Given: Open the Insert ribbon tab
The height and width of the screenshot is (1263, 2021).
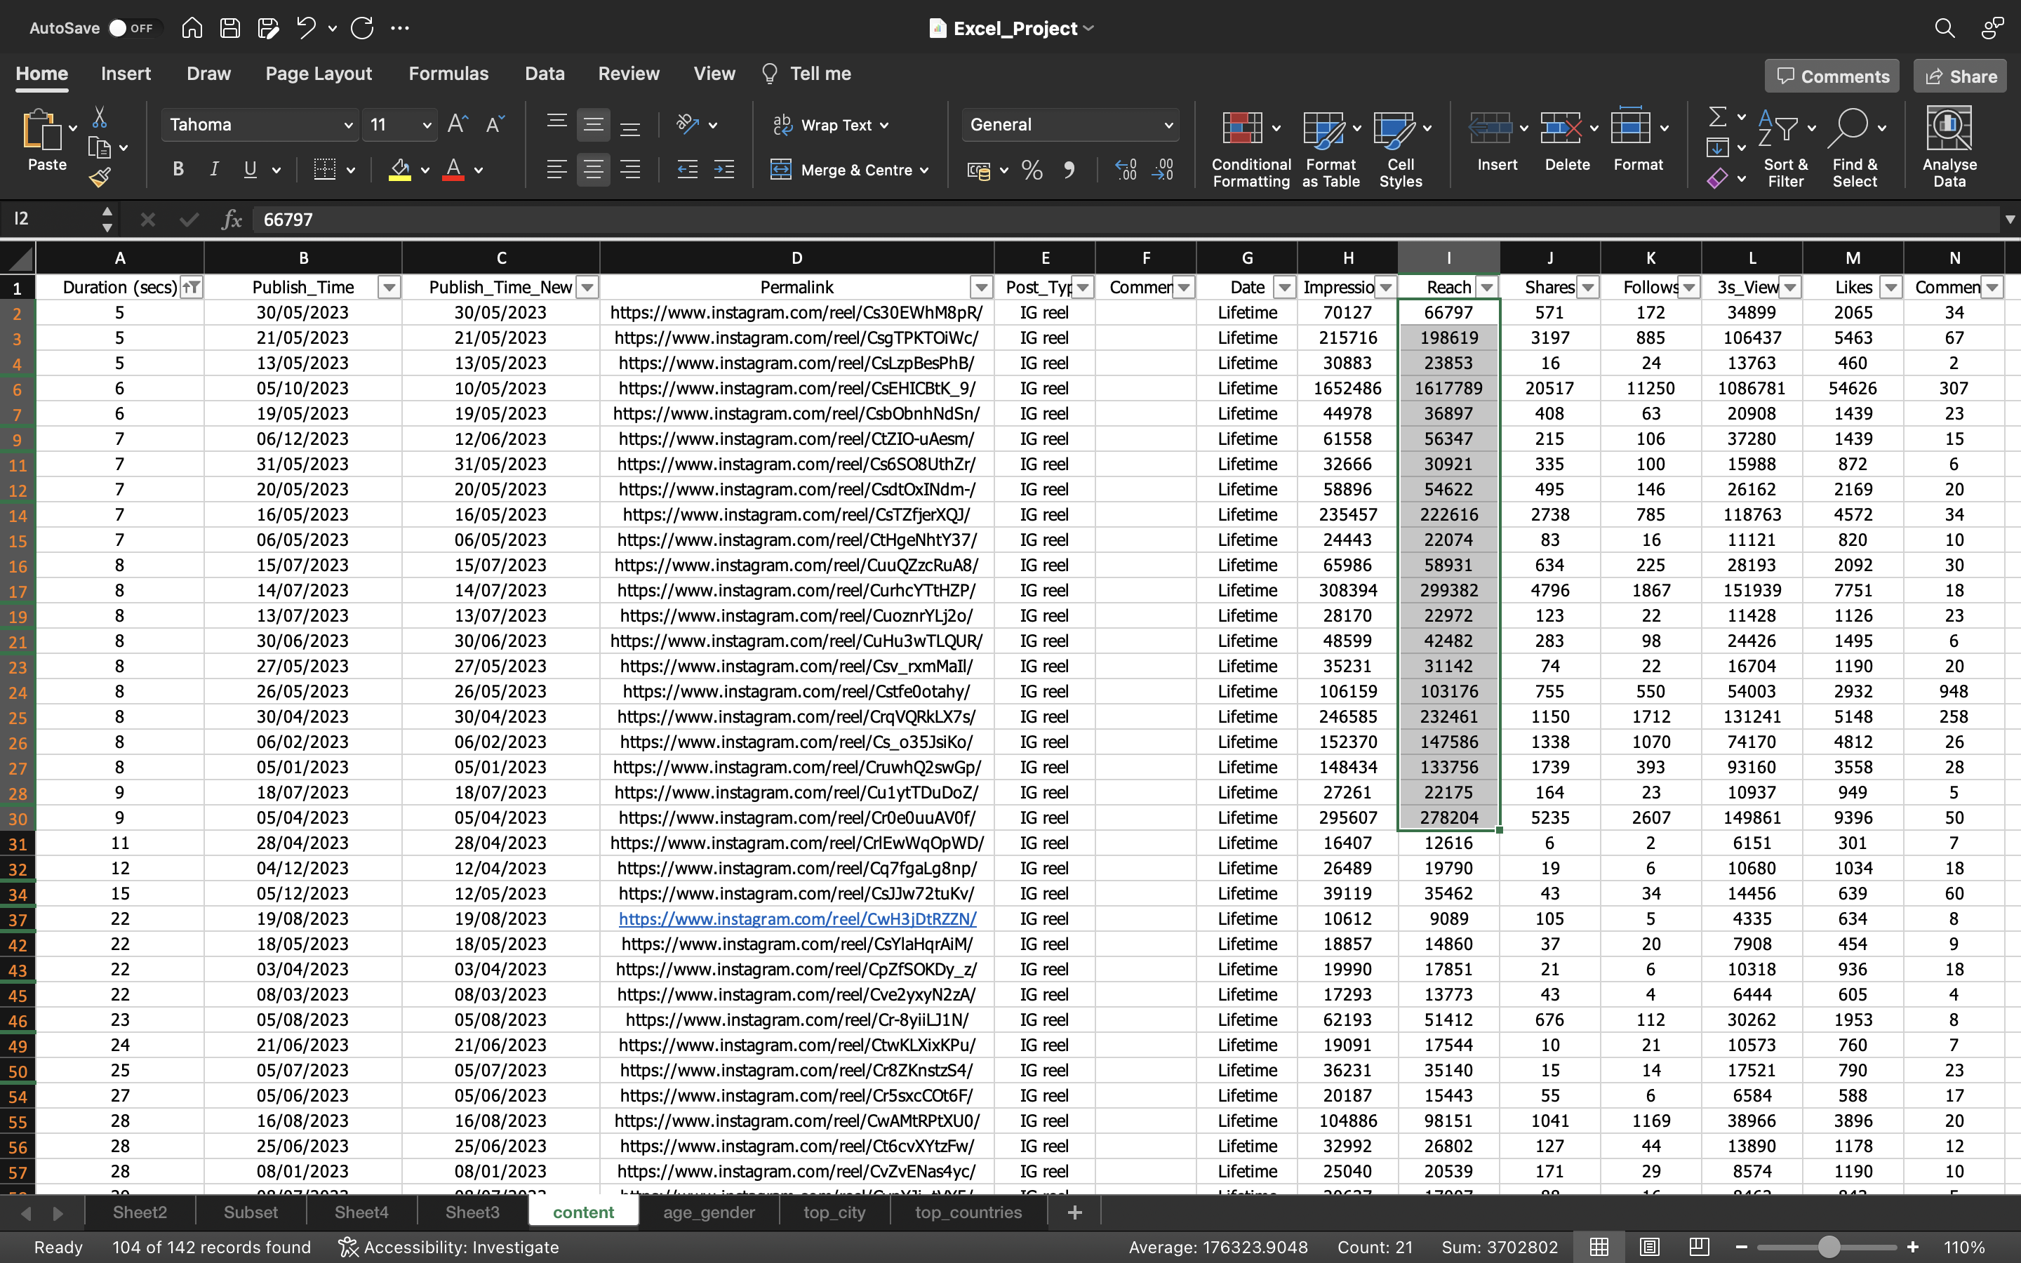Looking at the screenshot, I should [x=126, y=74].
